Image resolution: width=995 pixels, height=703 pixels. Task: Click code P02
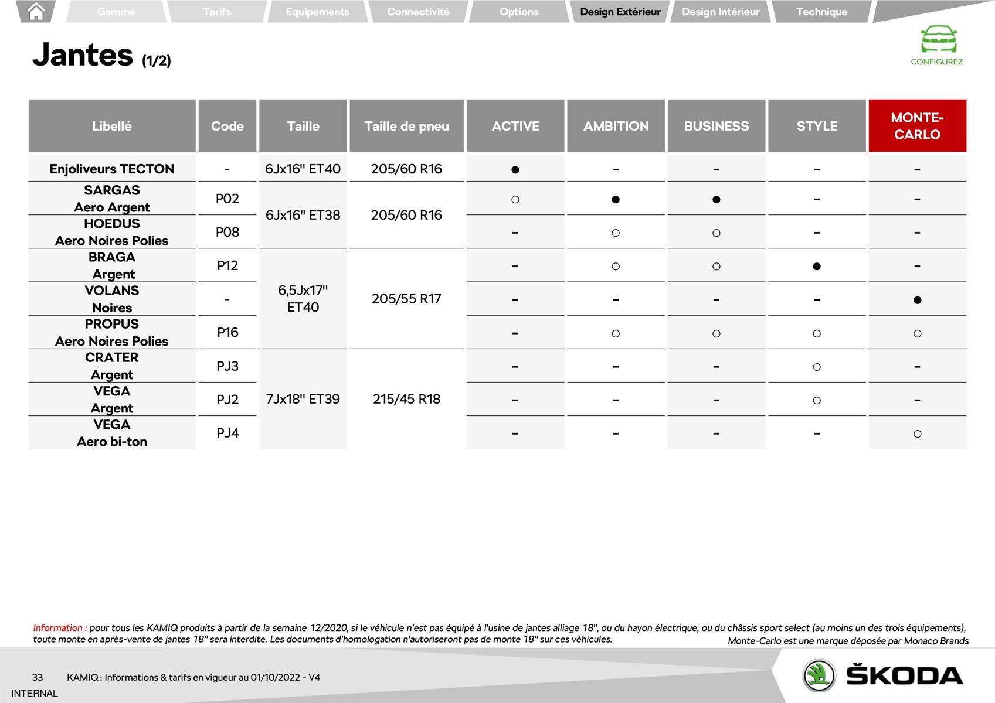click(x=227, y=199)
